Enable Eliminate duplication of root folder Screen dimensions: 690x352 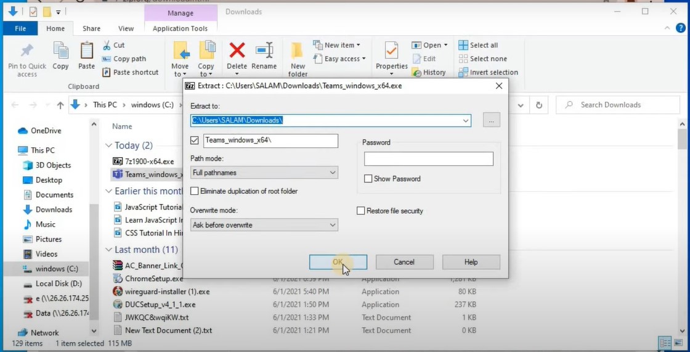pyautogui.click(x=195, y=191)
